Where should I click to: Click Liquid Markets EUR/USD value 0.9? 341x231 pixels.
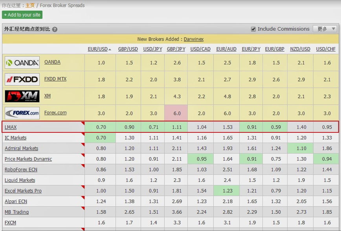click(x=101, y=180)
